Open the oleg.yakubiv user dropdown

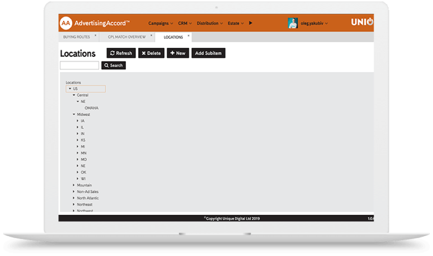pos(314,23)
